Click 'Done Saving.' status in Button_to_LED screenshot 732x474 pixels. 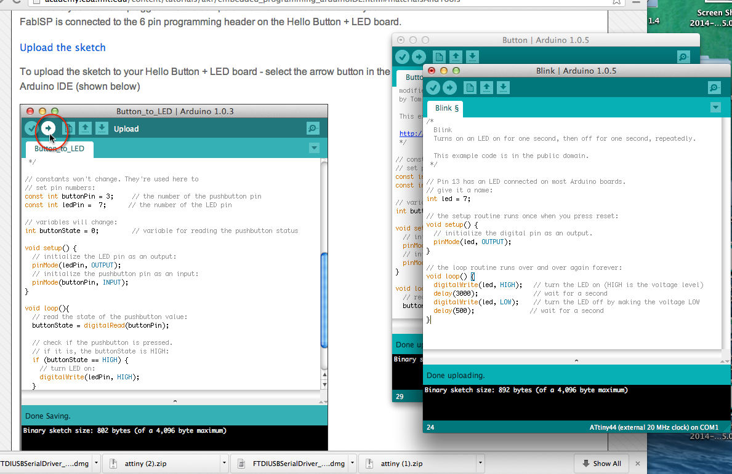pos(47,416)
